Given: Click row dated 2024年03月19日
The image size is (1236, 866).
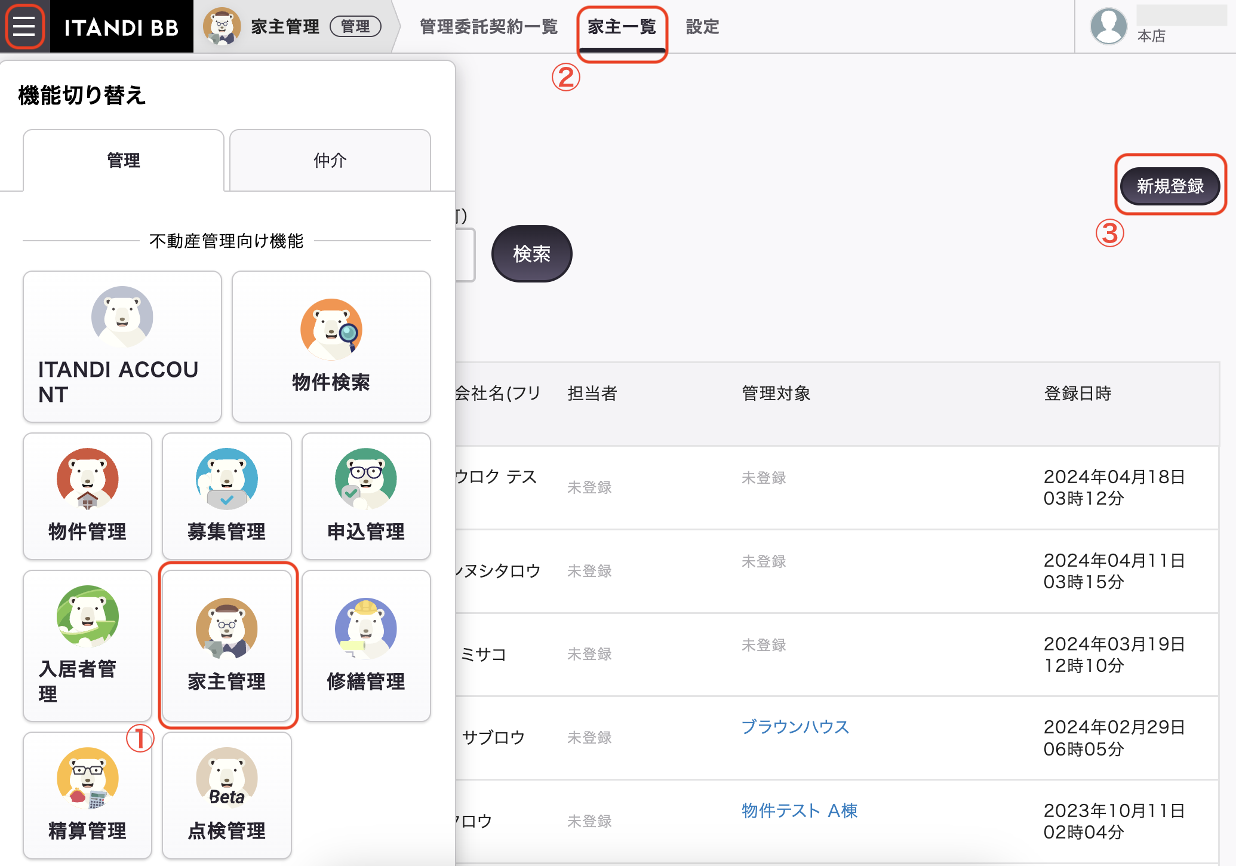Looking at the screenshot, I should (837, 655).
